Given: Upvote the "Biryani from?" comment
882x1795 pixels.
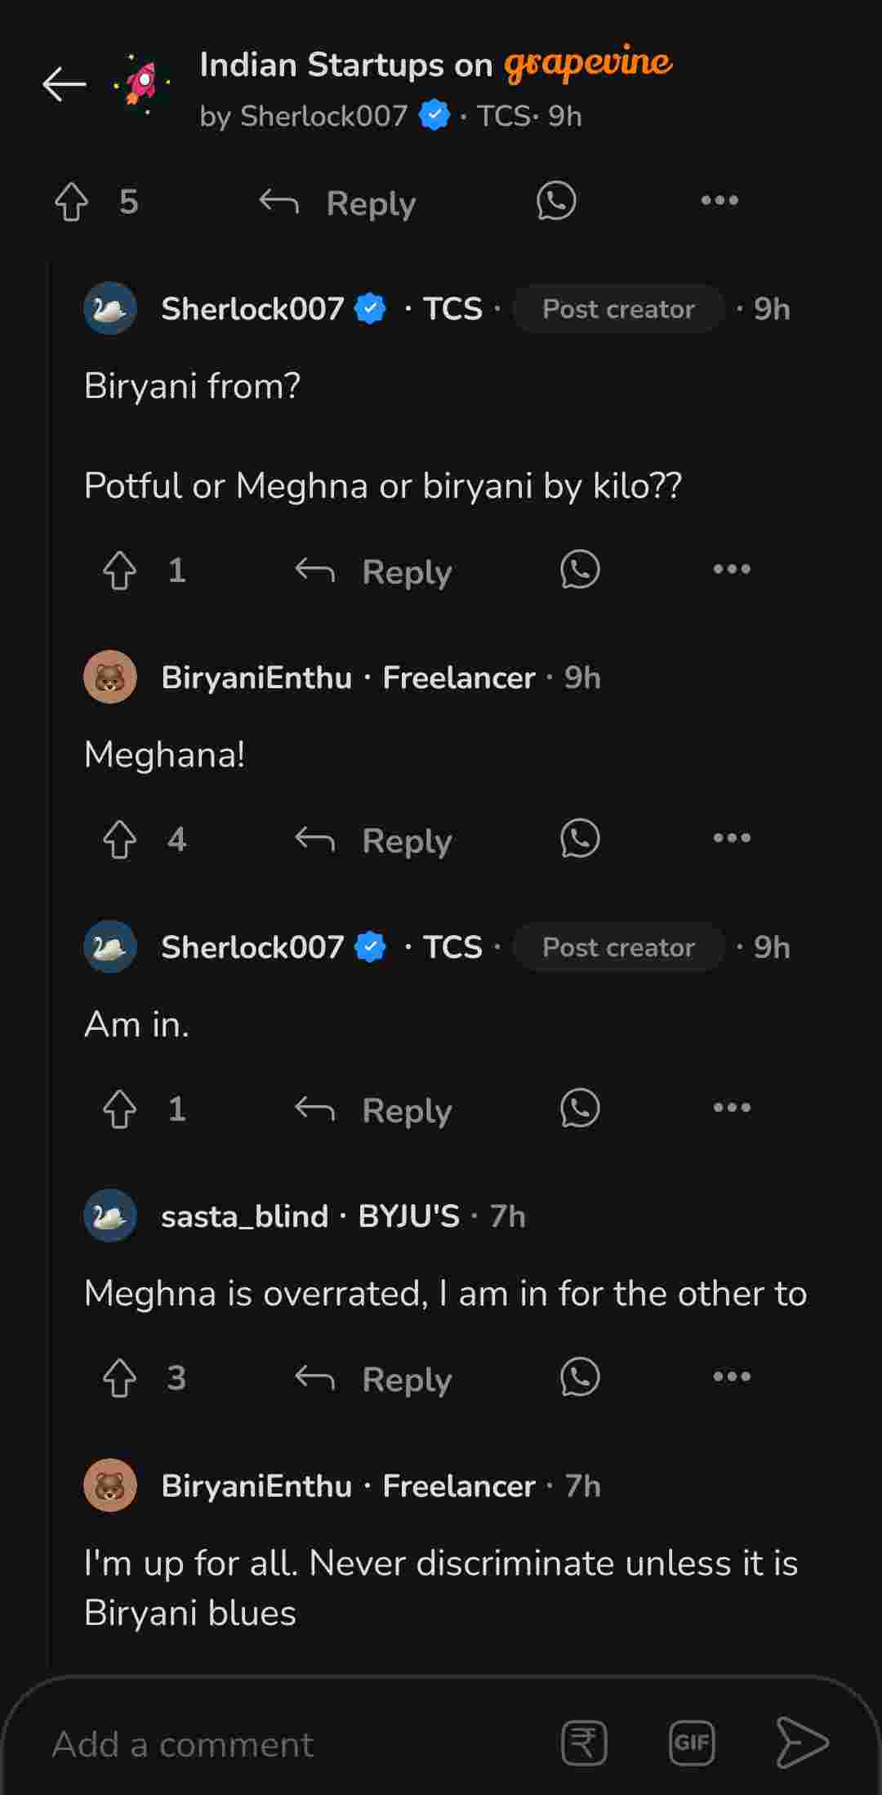Looking at the screenshot, I should [x=120, y=571].
